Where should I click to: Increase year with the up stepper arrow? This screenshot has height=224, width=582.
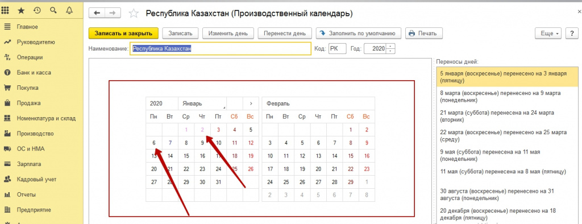point(390,47)
